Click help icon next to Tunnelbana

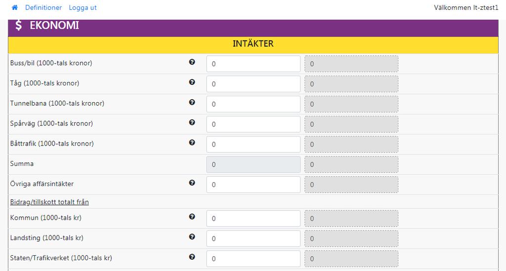tap(192, 102)
